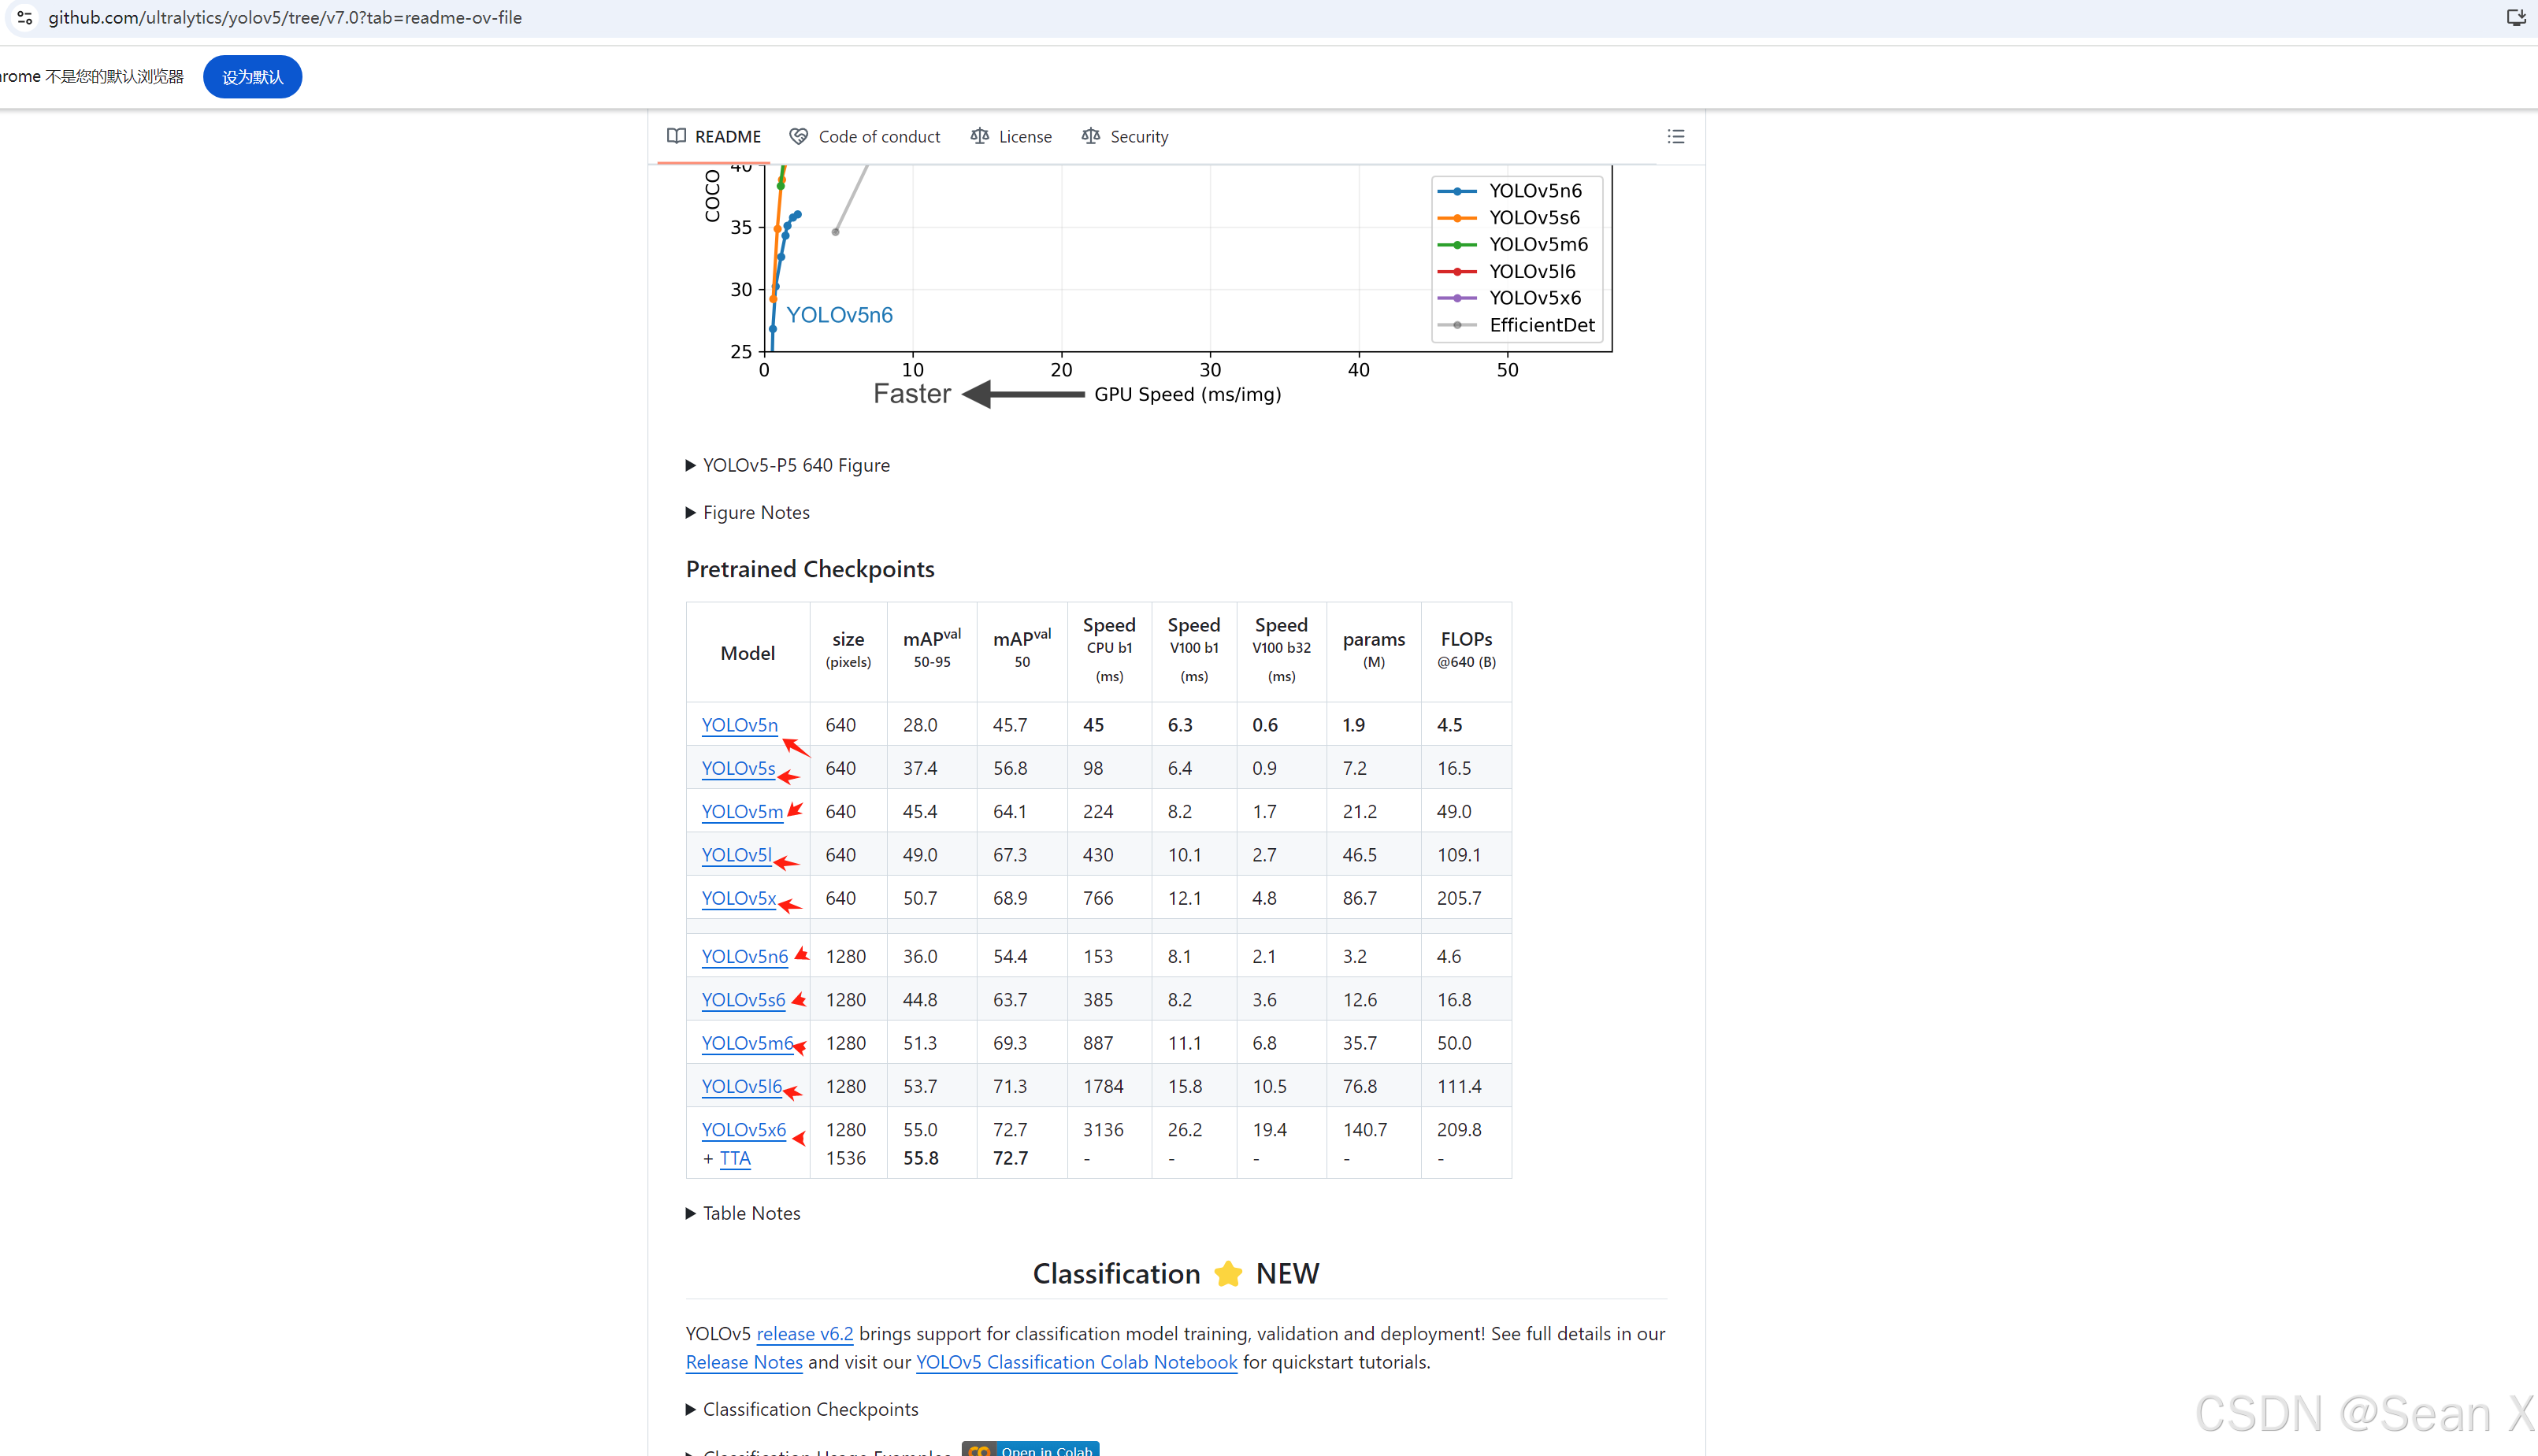The width and height of the screenshot is (2538, 1456).
Task: Open the TTA link
Action: [735, 1158]
